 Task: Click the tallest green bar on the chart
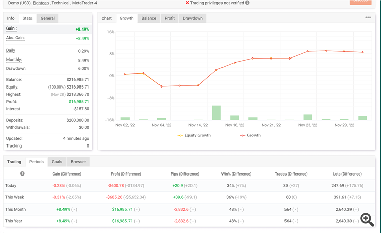click(216, 112)
